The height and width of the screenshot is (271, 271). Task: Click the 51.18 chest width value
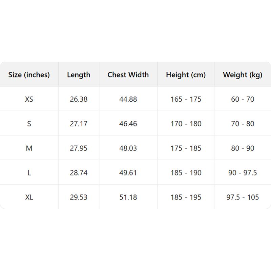[128, 197]
